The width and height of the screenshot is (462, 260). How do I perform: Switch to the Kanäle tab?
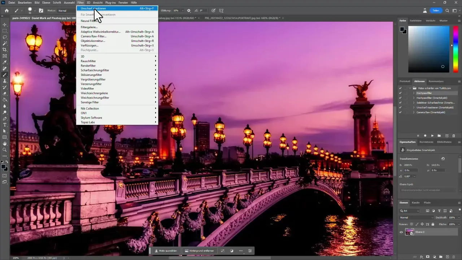(416, 203)
